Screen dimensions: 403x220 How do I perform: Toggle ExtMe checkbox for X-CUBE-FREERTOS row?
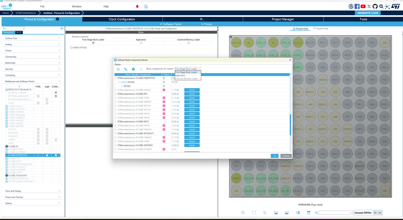click(56, 155)
